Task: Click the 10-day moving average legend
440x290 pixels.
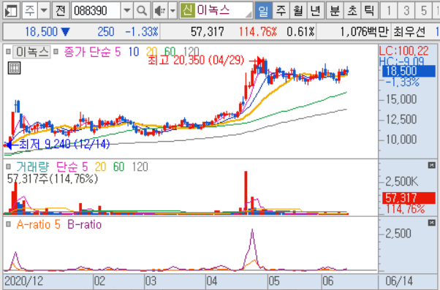Action: pyautogui.click(x=134, y=52)
